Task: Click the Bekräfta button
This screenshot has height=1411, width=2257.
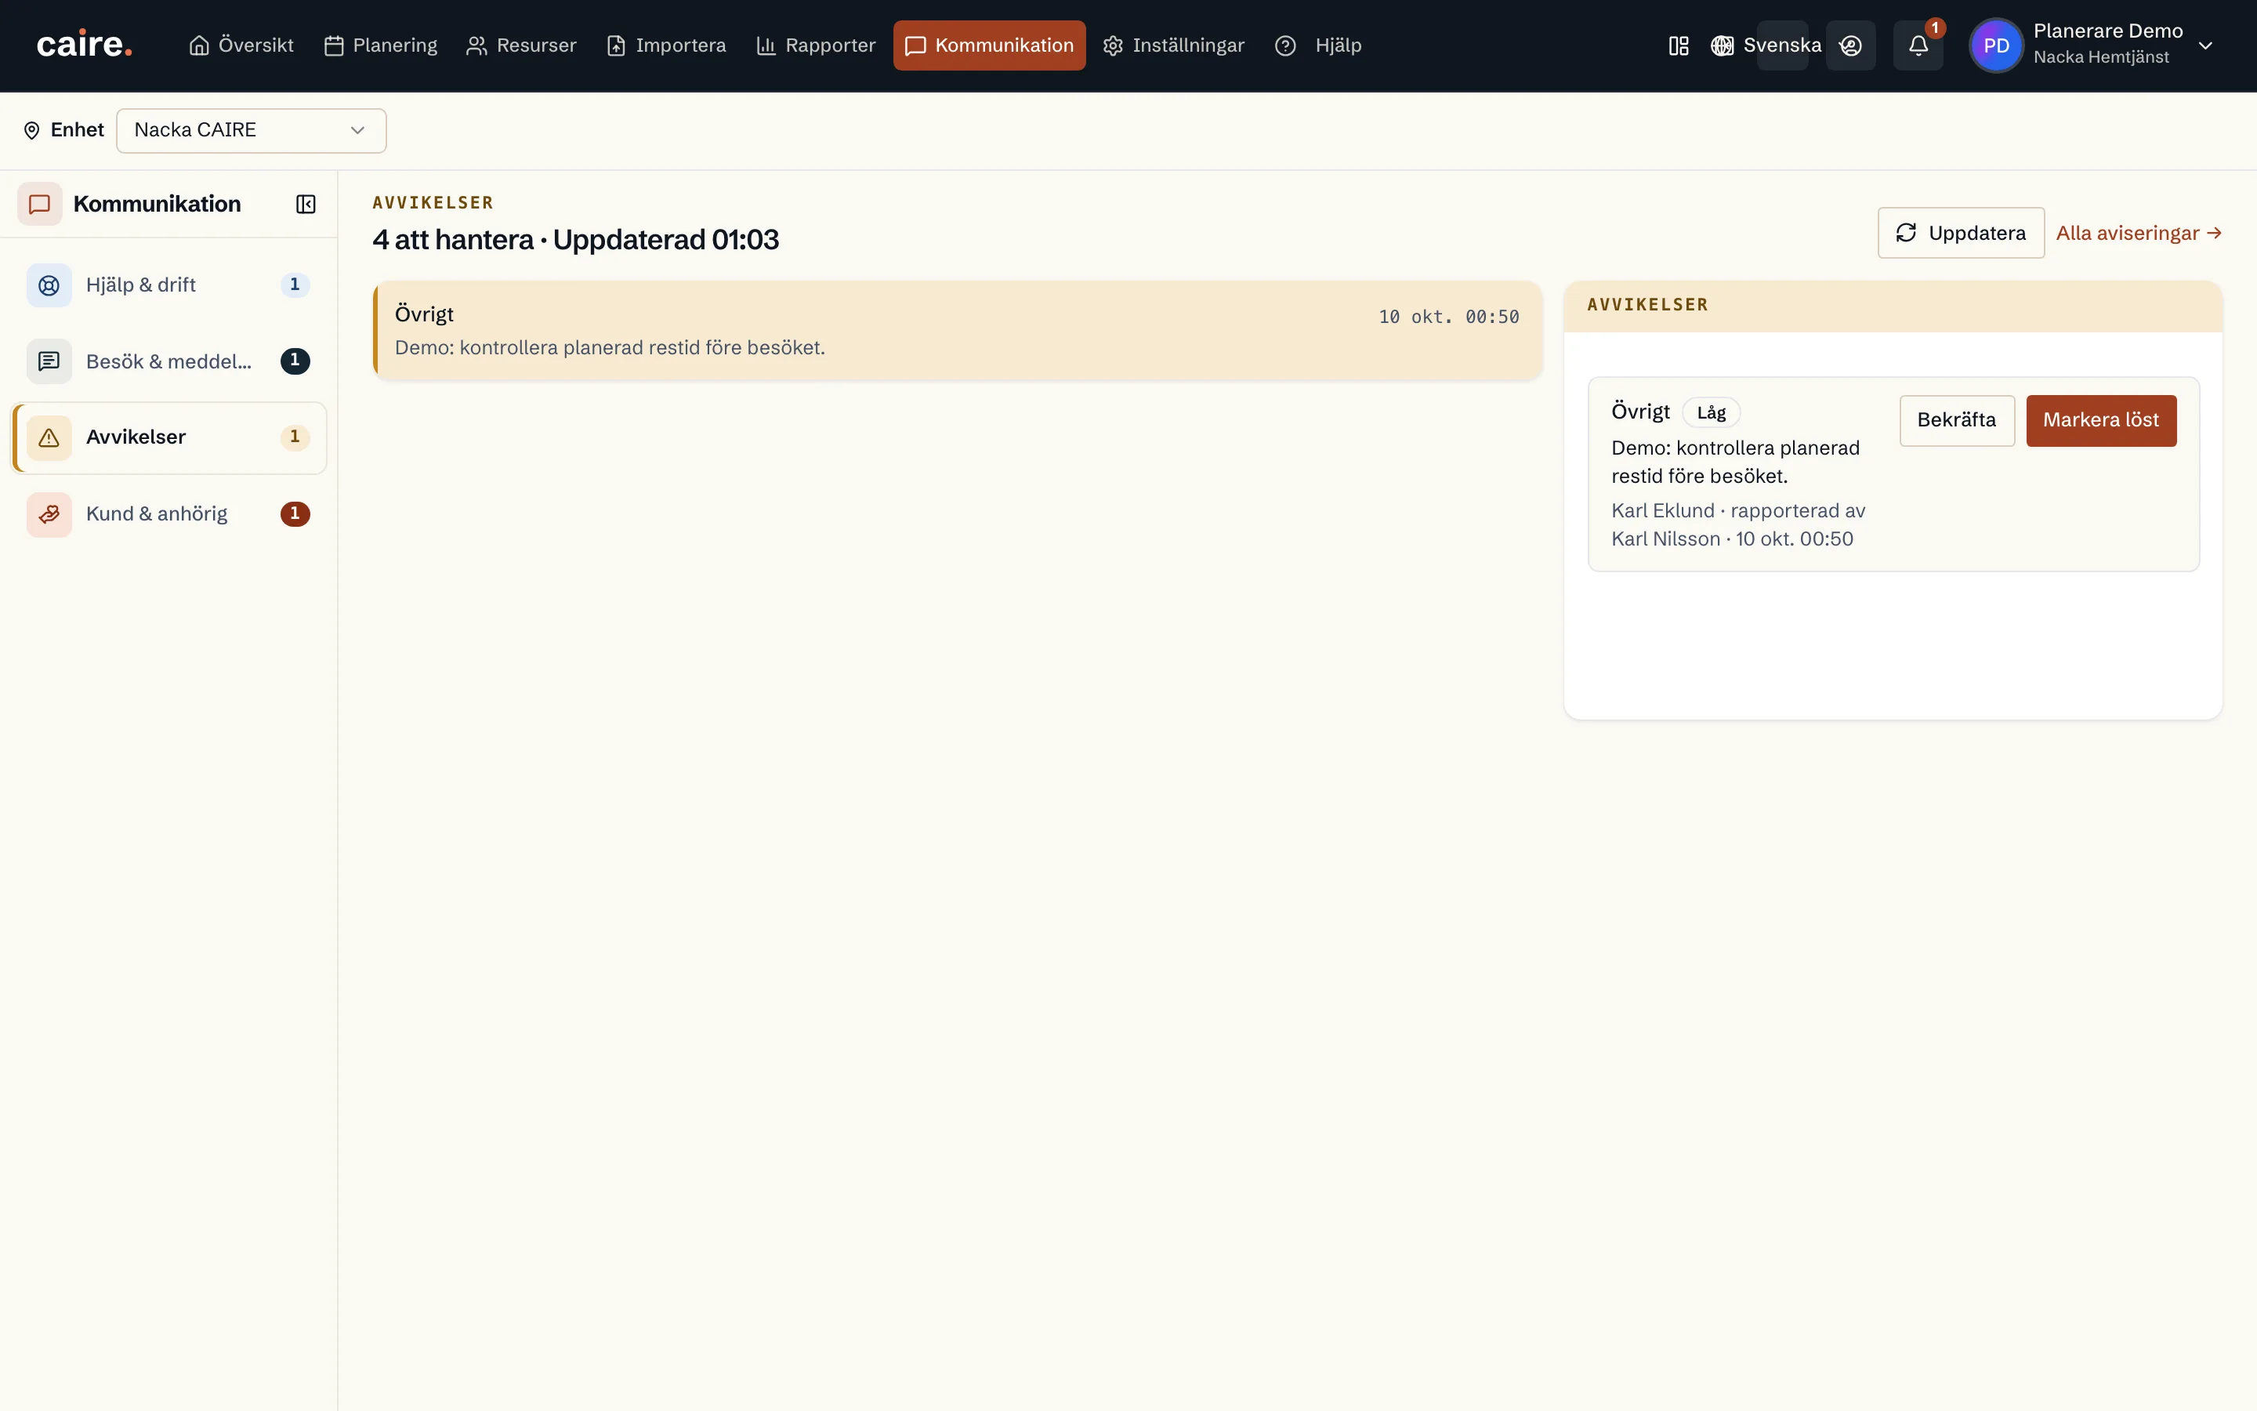Action: (x=1957, y=421)
